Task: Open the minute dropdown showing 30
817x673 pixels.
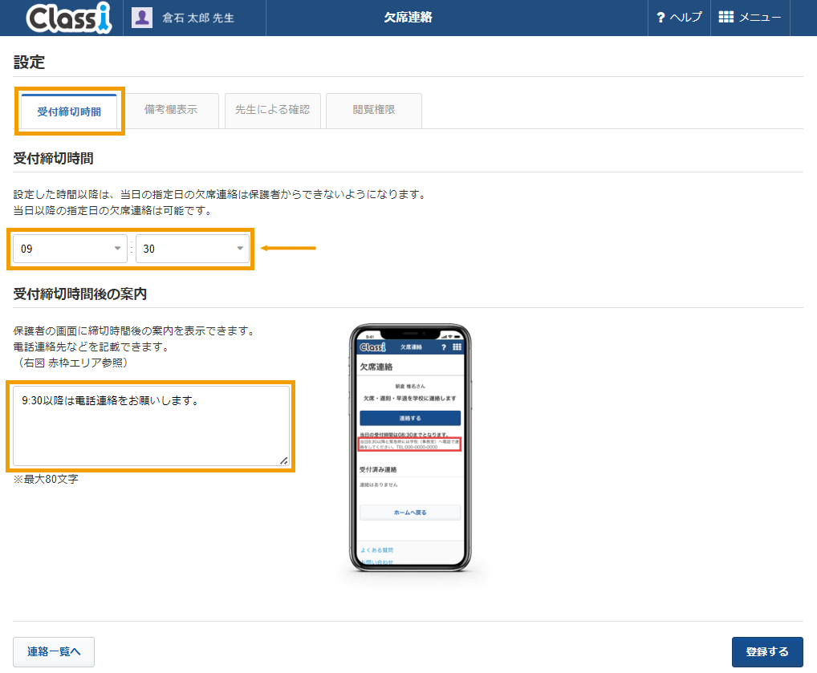Action: [193, 249]
